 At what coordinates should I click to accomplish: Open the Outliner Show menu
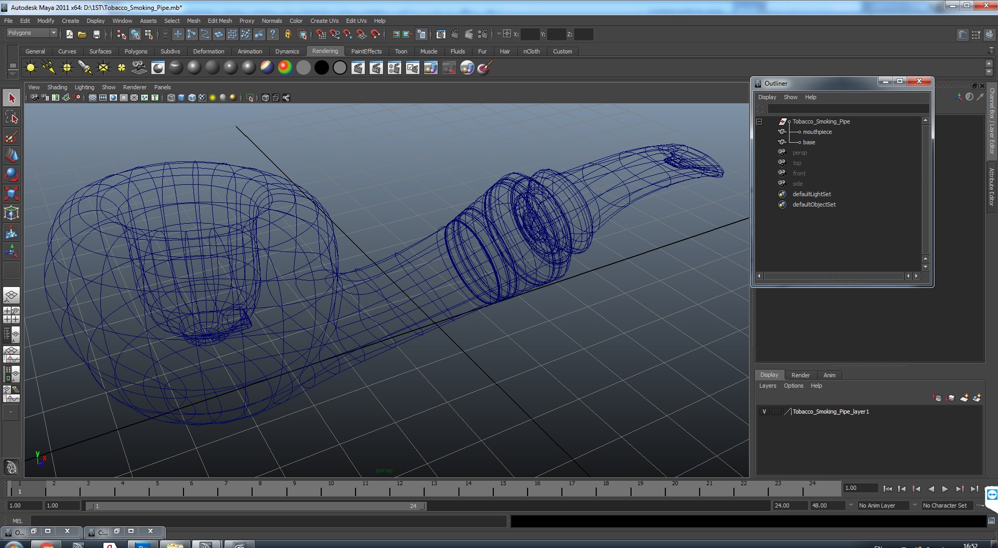(x=791, y=97)
